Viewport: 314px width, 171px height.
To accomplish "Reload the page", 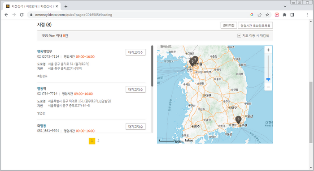I will 22,15.
